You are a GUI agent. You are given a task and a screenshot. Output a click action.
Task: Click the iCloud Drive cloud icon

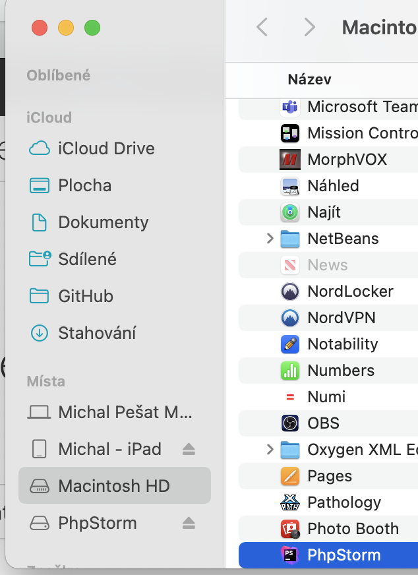tap(40, 148)
